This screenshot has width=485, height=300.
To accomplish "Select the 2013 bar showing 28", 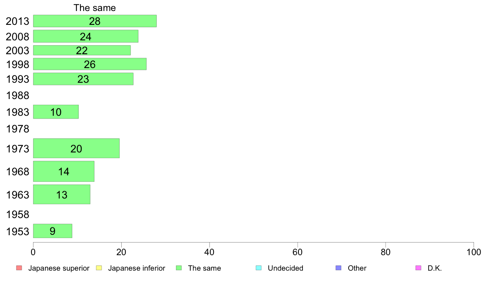I will click(x=95, y=21).
